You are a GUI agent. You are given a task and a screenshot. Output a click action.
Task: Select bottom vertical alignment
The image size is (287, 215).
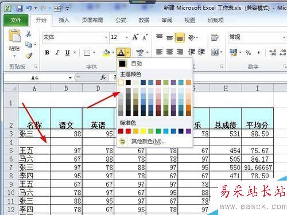click(x=180, y=37)
